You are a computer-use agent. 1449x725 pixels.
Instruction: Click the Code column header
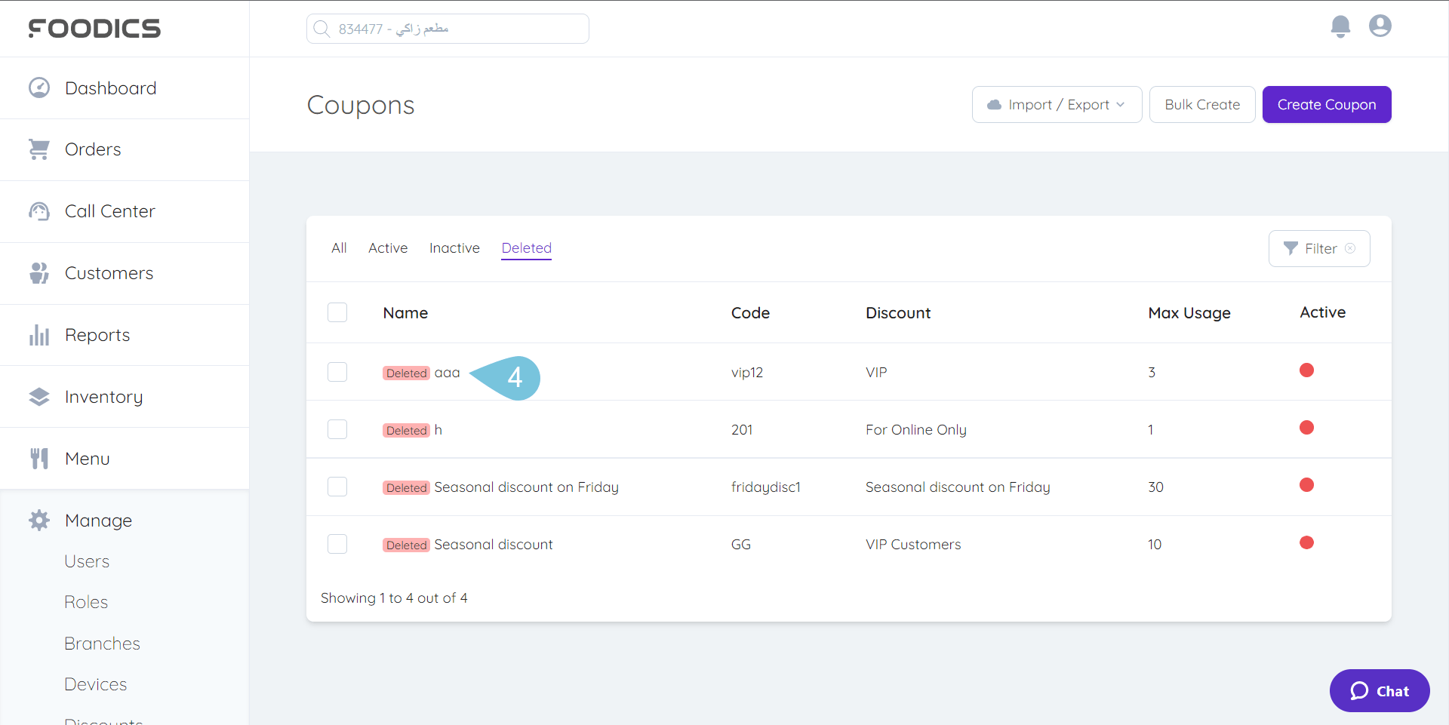(x=750, y=313)
